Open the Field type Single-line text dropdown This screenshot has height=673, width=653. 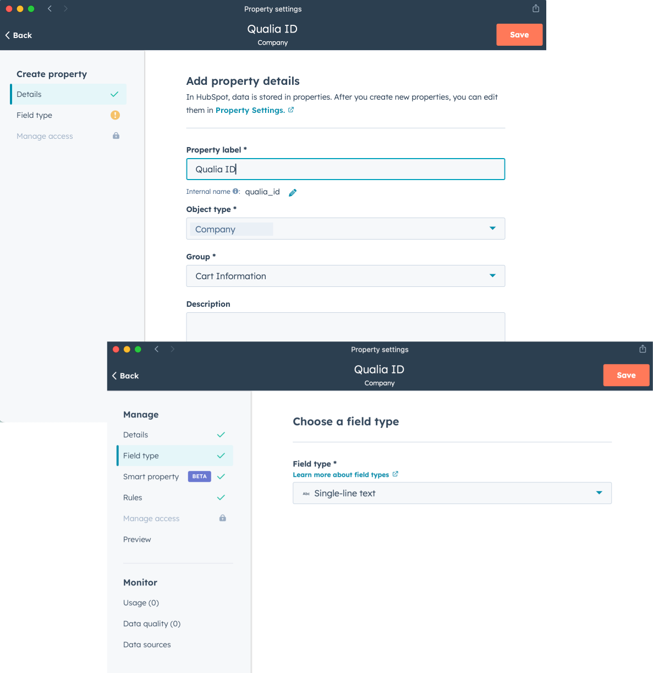[x=452, y=493]
